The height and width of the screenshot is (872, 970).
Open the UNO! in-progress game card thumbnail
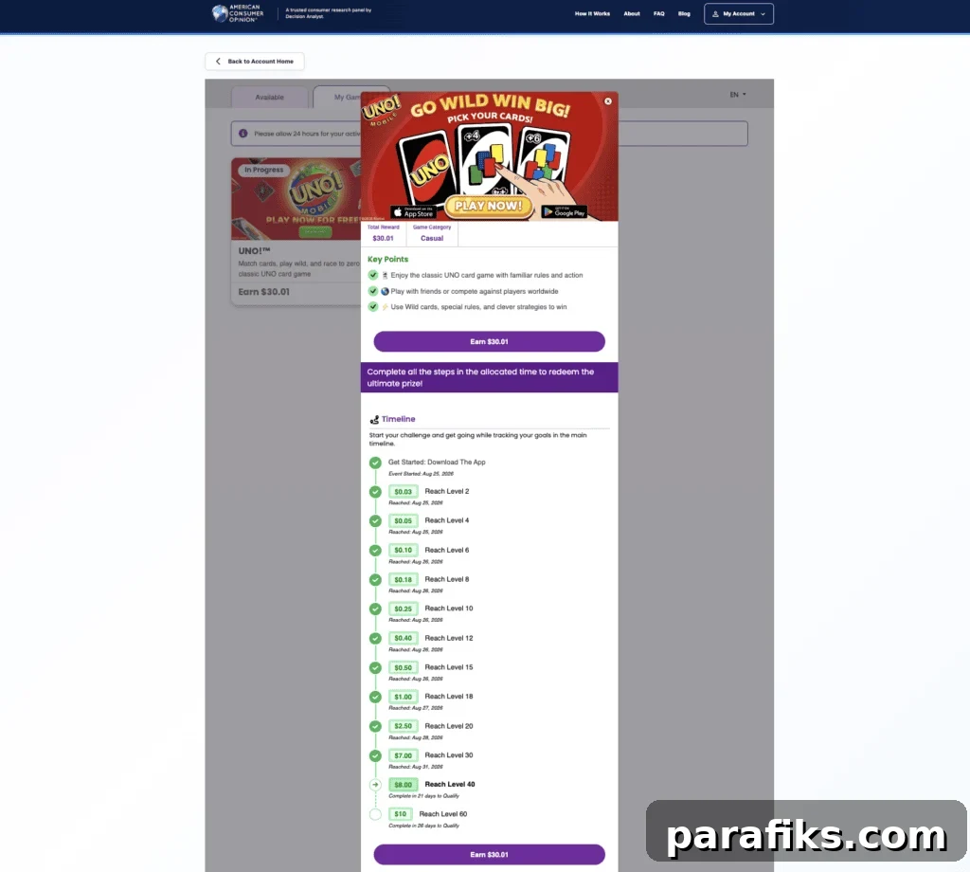tap(296, 199)
